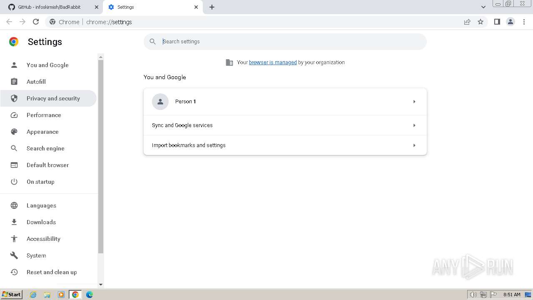Click the Search engine magnifier icon

pos(14,148)
